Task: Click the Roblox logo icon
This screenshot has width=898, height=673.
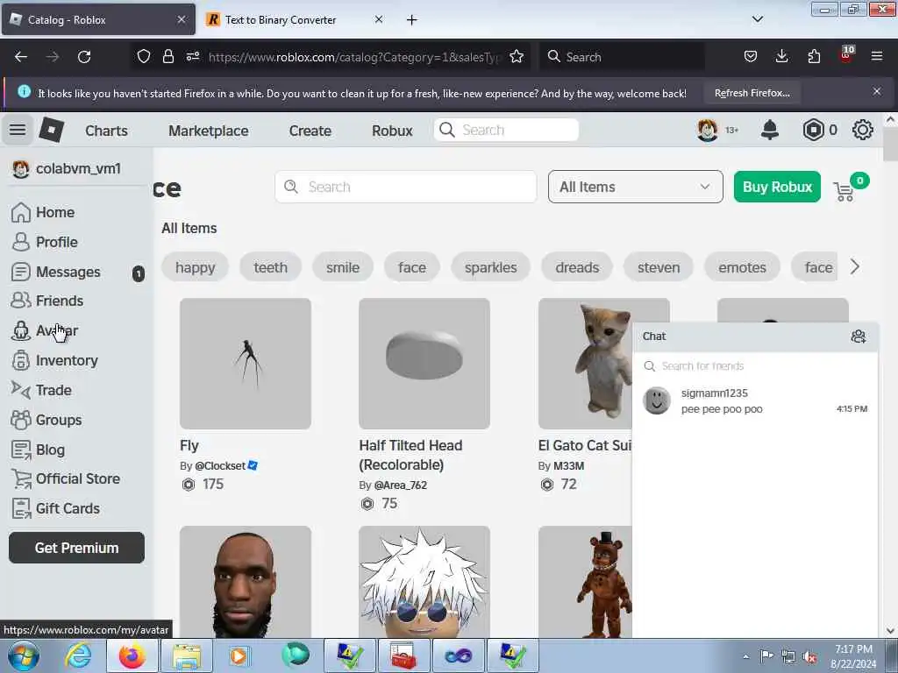Action: [52, 130]
